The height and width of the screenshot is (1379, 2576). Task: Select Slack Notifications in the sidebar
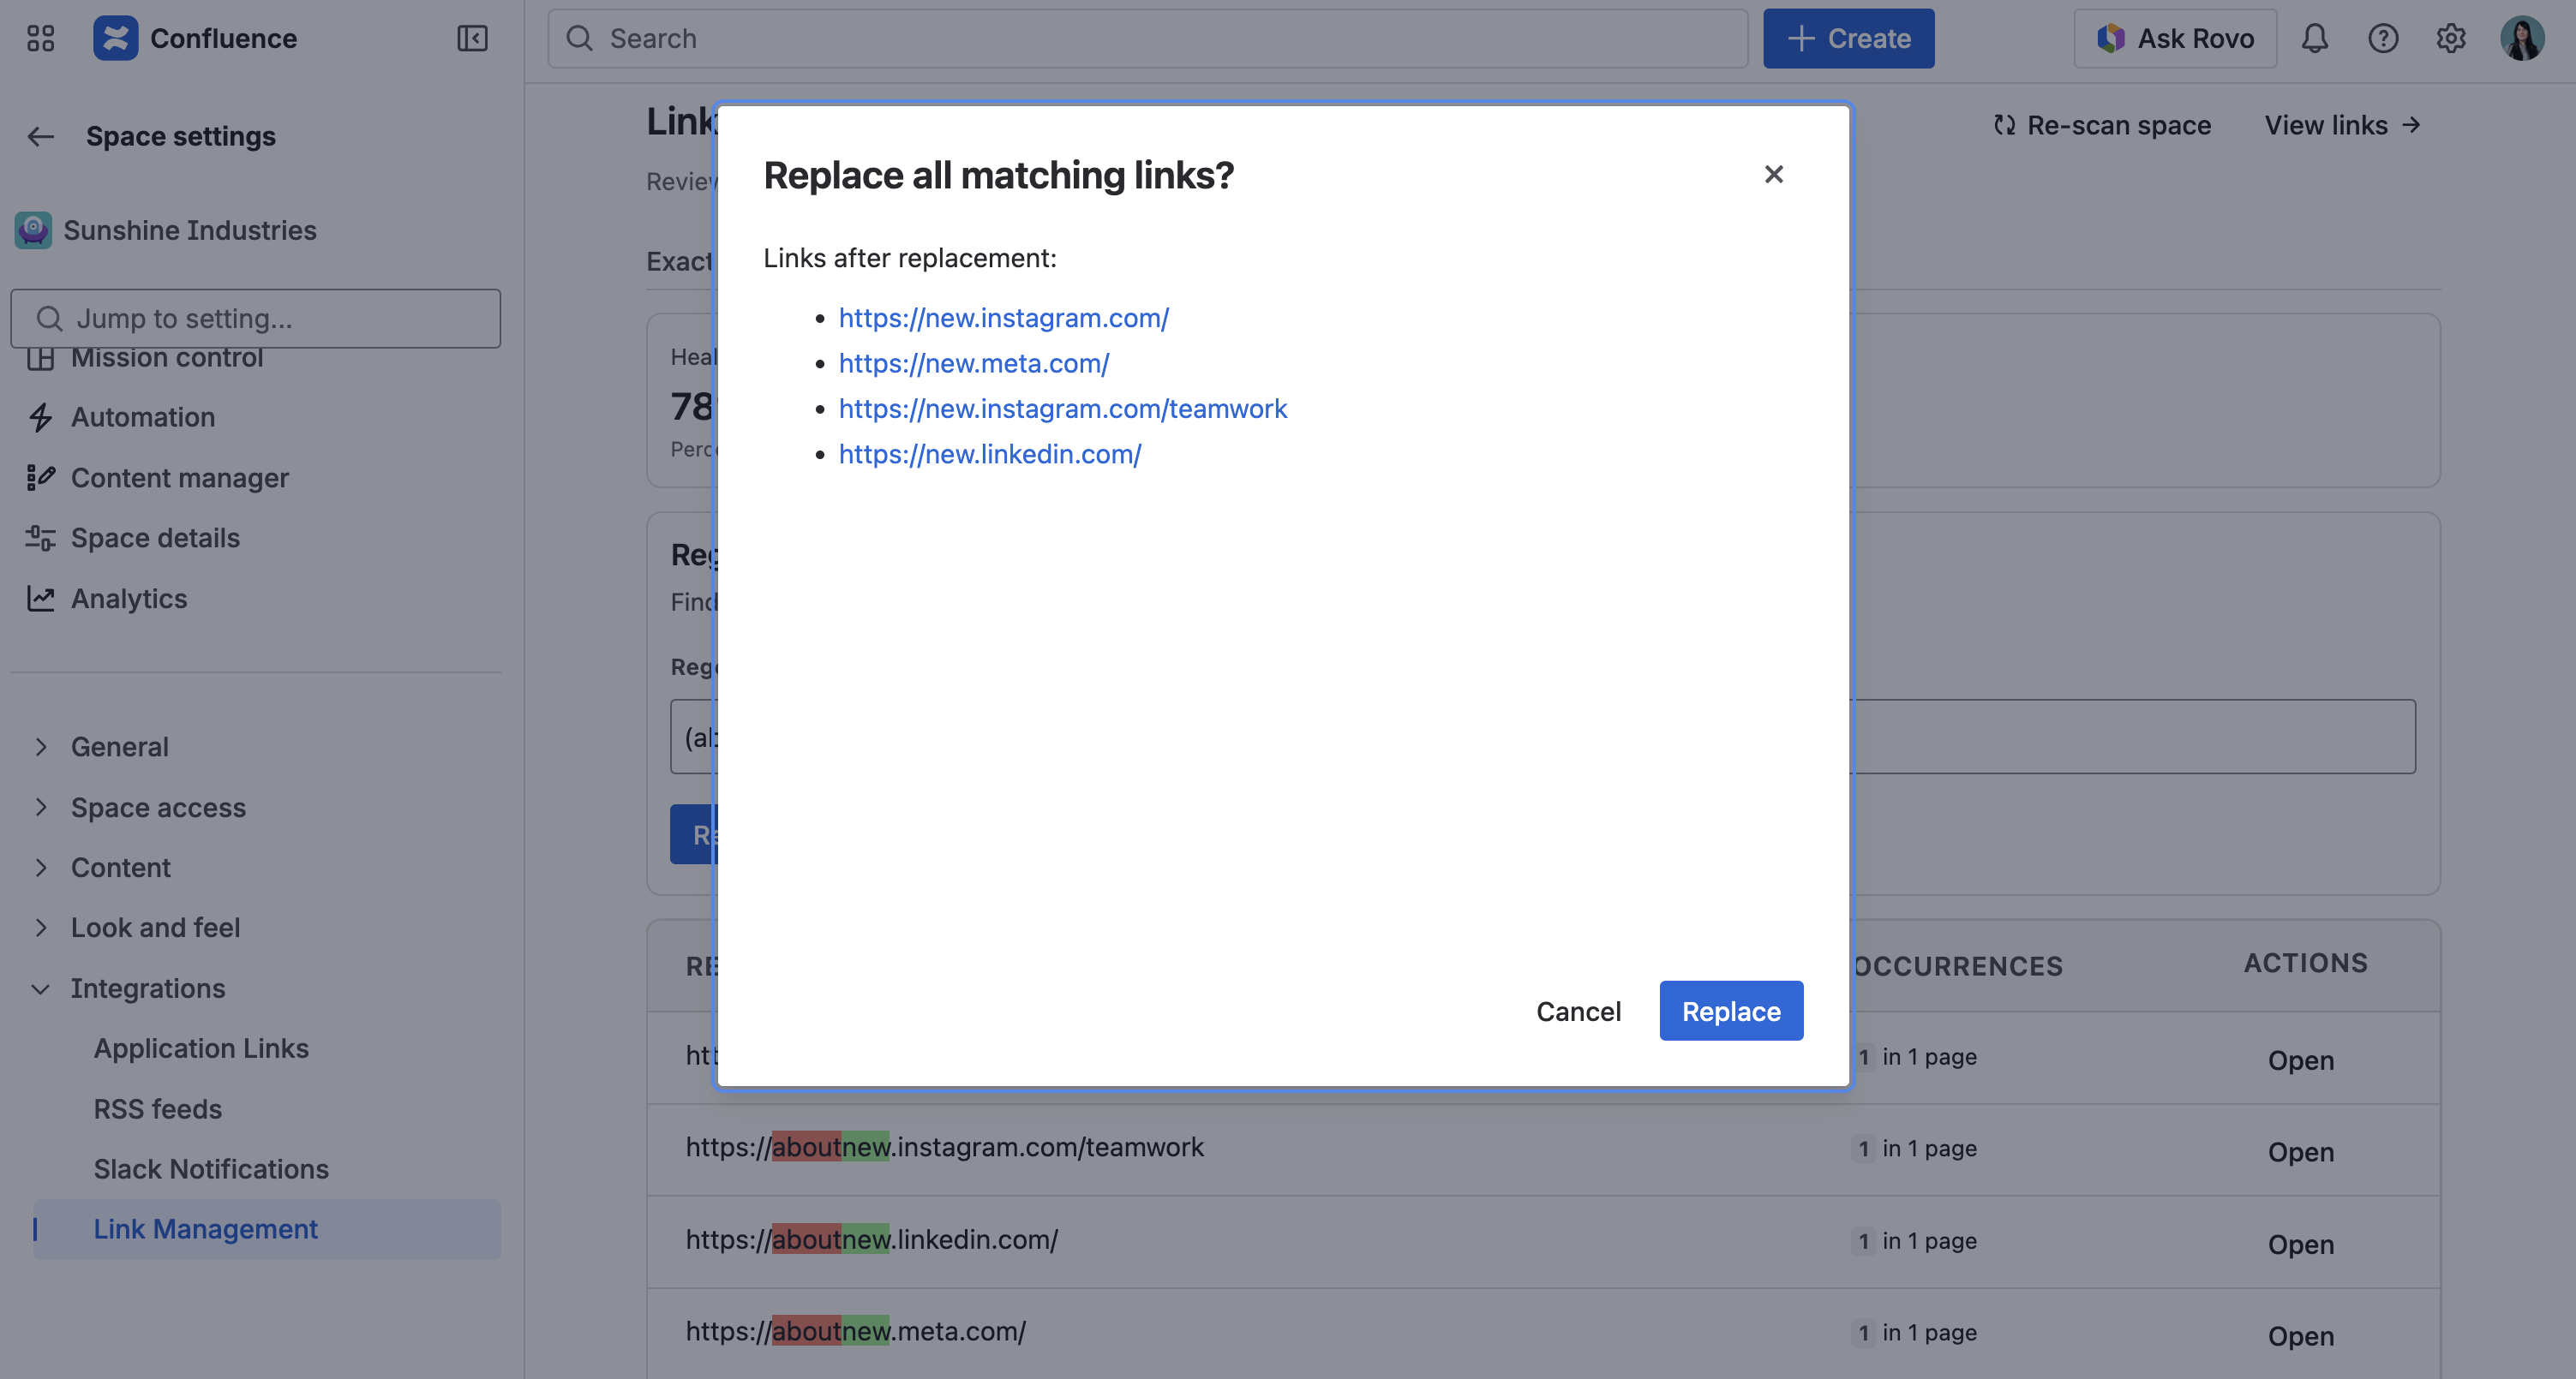(210, 1168)
